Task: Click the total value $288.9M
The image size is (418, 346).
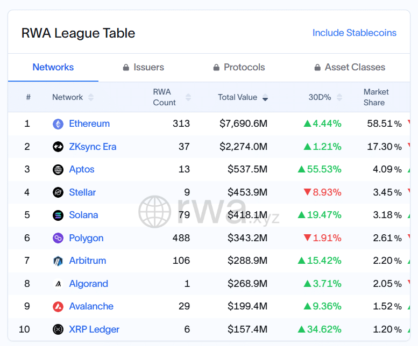Action: tap(247, 261)
